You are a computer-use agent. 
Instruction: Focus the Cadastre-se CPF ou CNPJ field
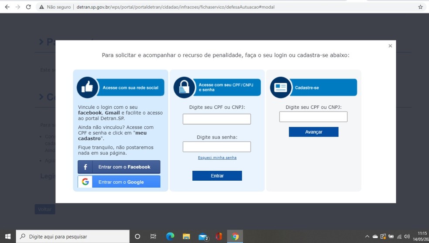(x=313, y=117)
